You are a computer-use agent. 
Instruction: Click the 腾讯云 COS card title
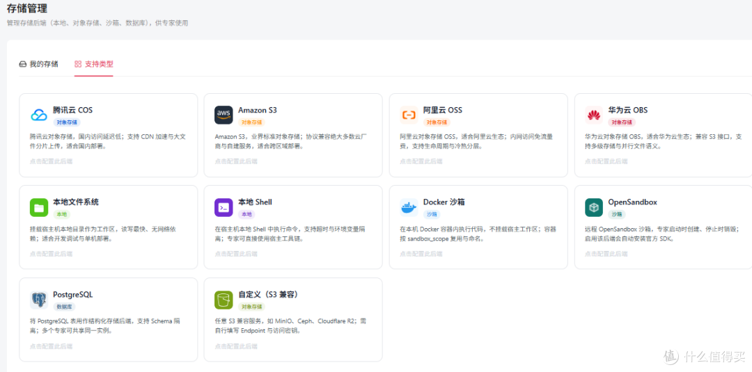[73, 110]
